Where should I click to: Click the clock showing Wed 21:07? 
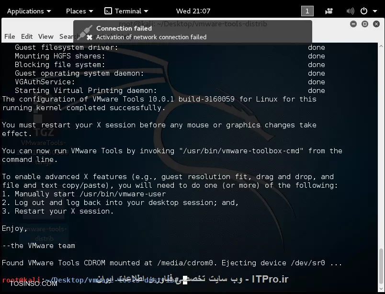[x=193, y=11]
